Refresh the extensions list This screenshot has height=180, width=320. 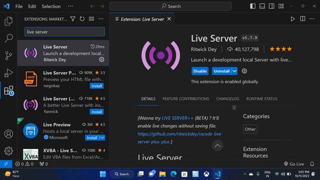82,19
